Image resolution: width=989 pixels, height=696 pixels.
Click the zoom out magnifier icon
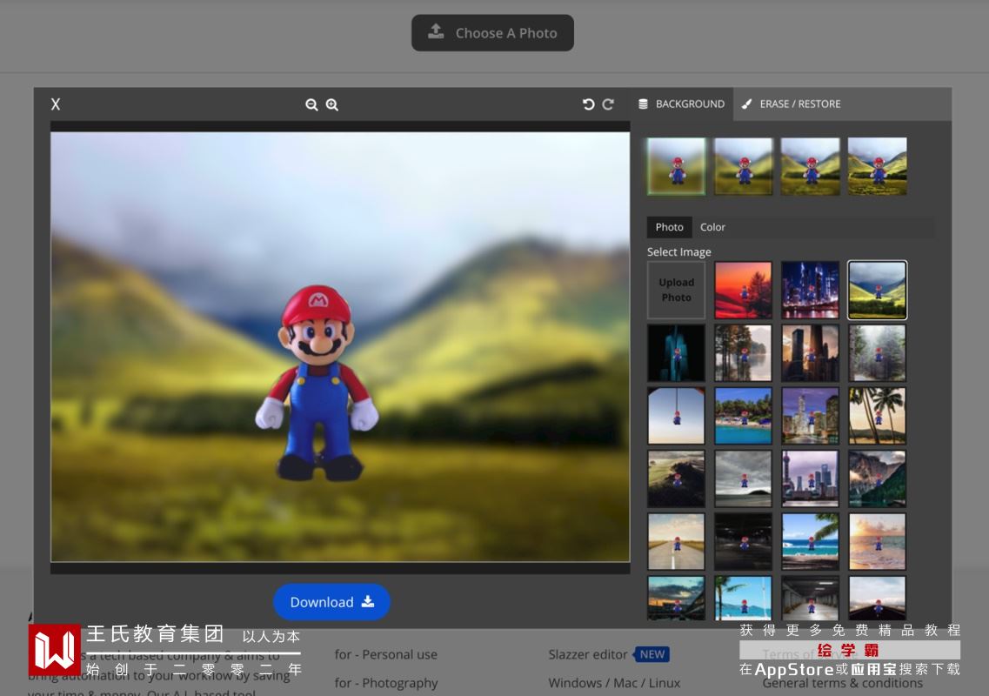(x=311, y=104)
